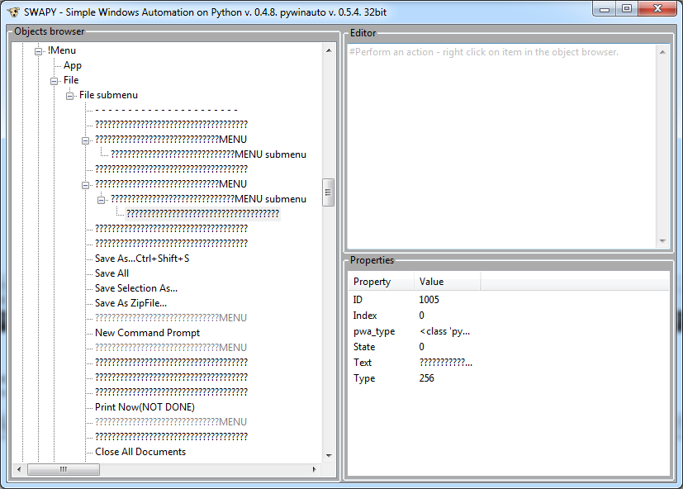Screen dimensions: 683x489
Task: Select the State property row
Action: pos(509,347)
